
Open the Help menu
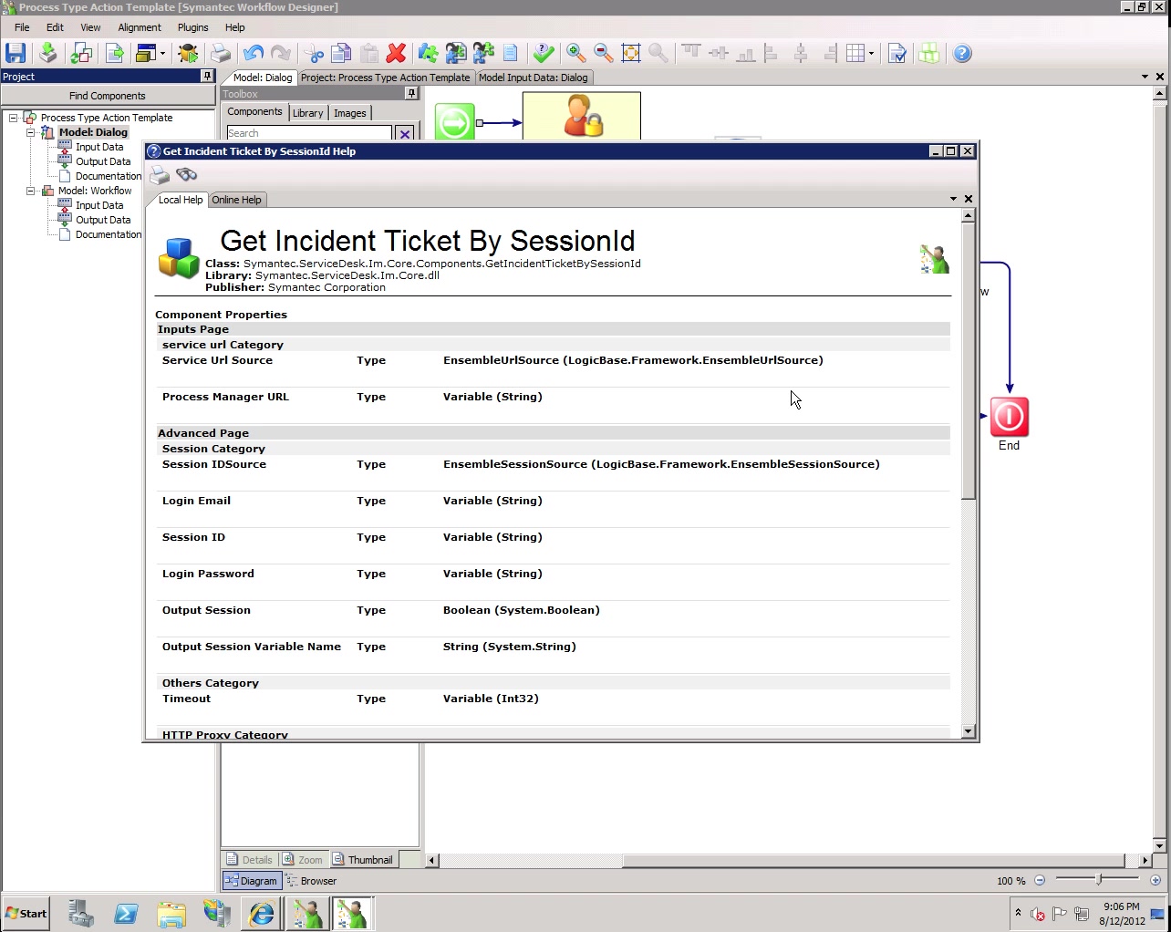[x=235, y=27]
